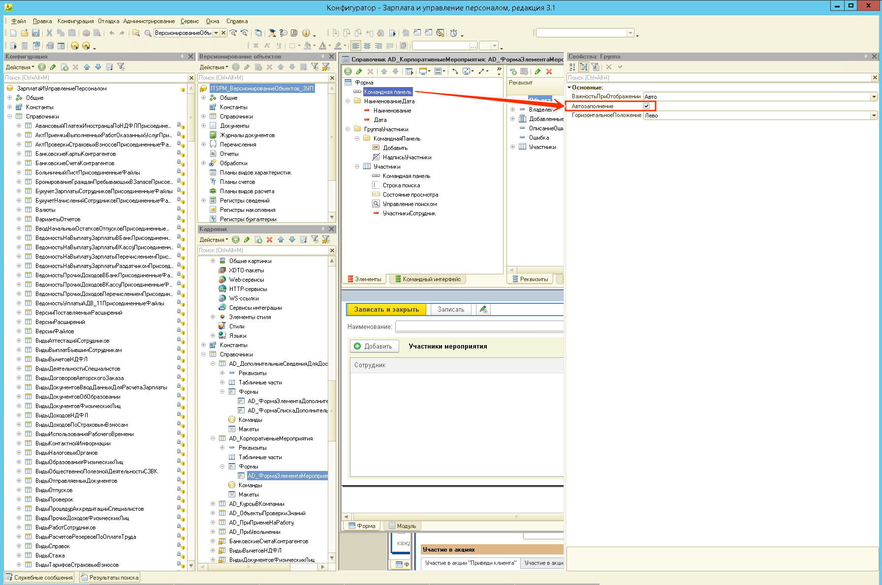Click Наименование input in form preview
The height and width of the screenshot is (585, 882).
pos(479,326)
